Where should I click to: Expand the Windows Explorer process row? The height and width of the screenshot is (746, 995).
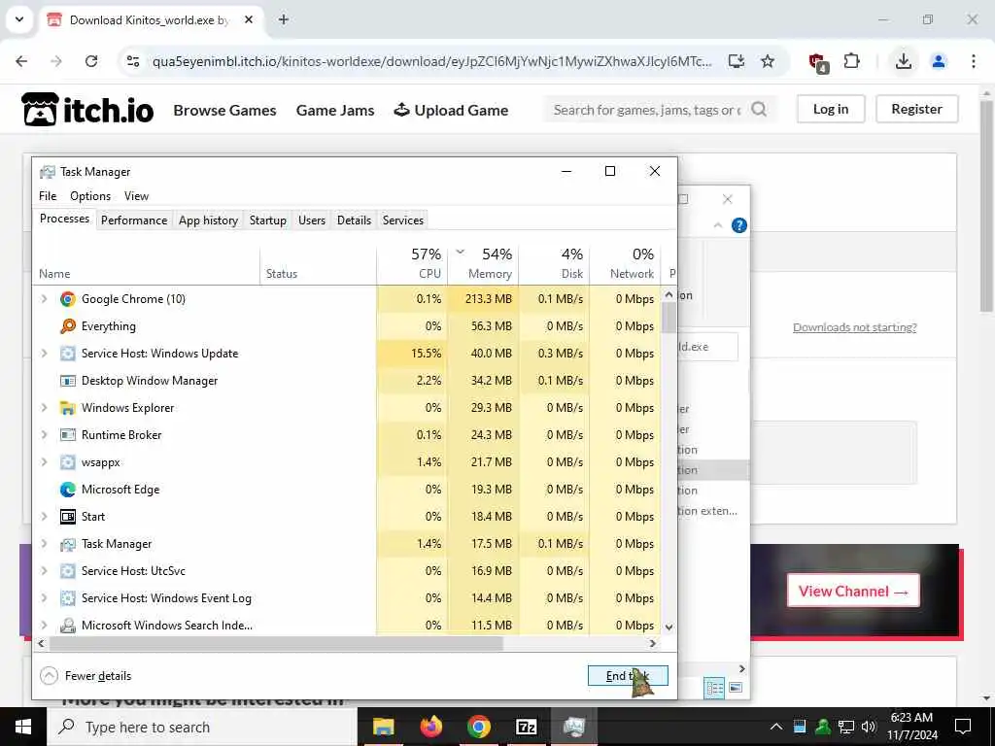pos(45,408)
